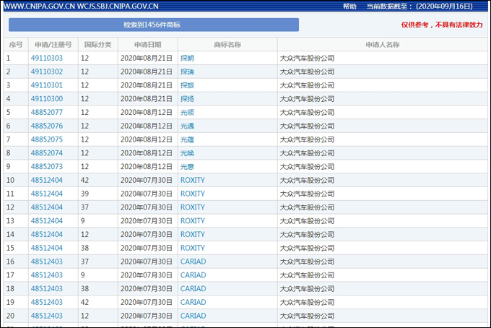Open the trademark name link in row 5
Screen dimensions: 491x328
(x=187, y=113)
